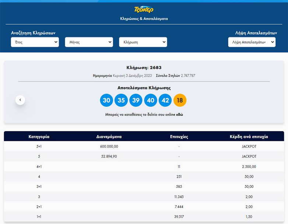Click the previous draw arrow button
This screenshot has height=224, width=288.
click(x=20, y=100)
